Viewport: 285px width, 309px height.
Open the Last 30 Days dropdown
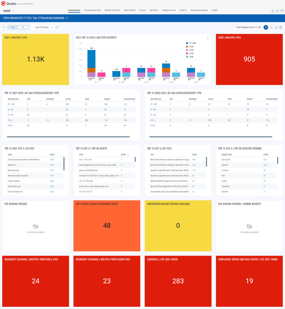[43, 27]
